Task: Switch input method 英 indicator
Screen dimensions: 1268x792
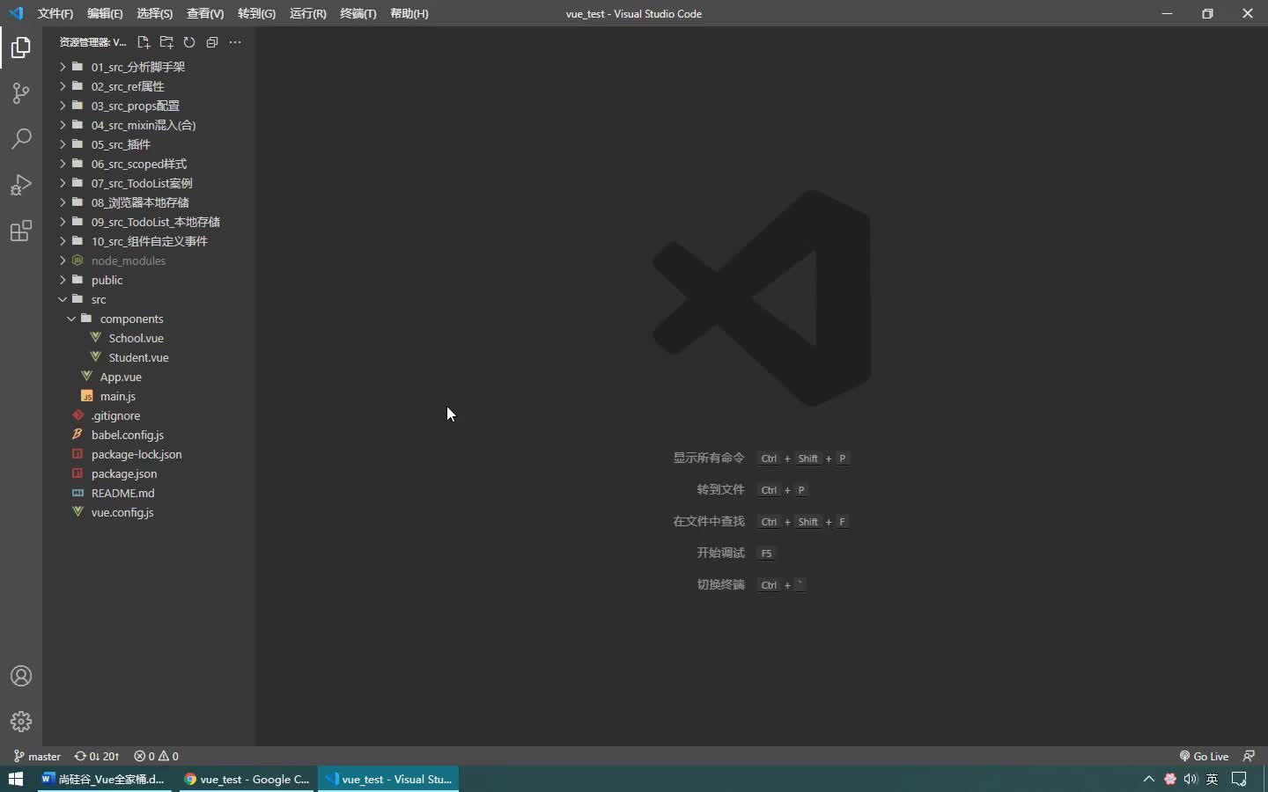Action: [1213, 779]
